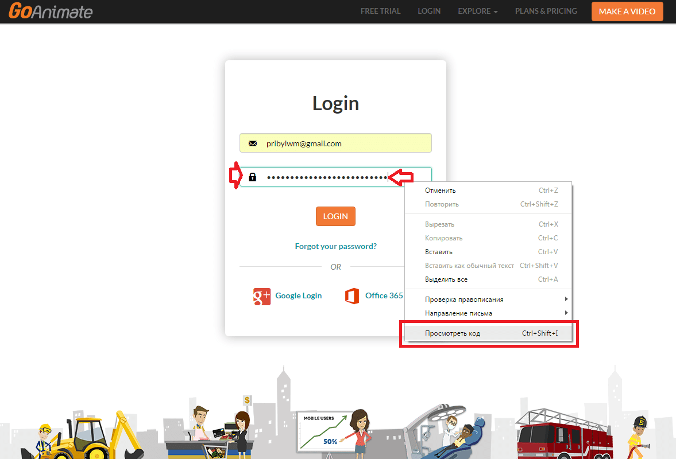This screenshot has width=676, height=459.
Task: Expand the EXPLORE dropdown menu
Action: coord(478,11)
